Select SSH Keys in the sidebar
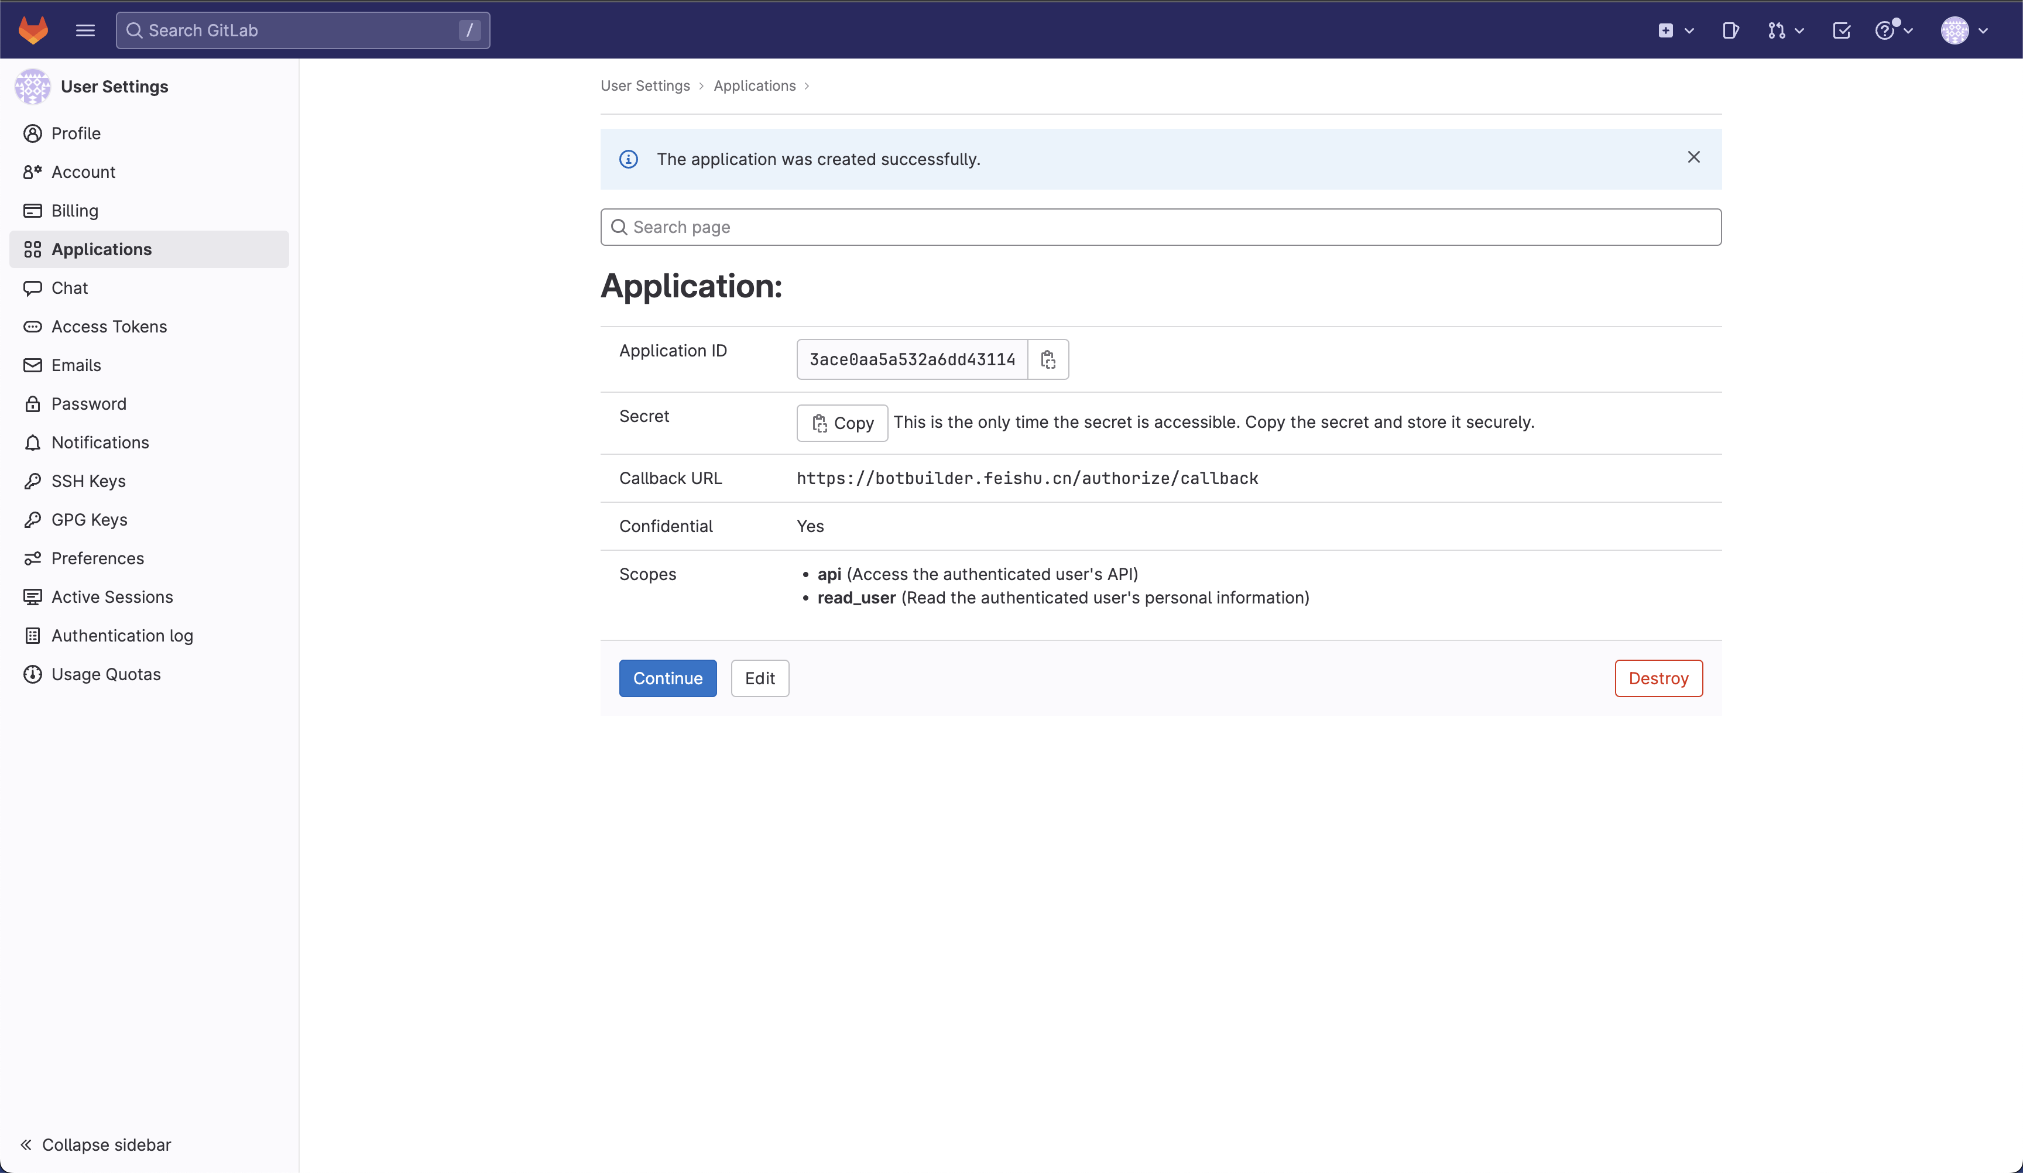2023x1173 pixels. [88, 481]
